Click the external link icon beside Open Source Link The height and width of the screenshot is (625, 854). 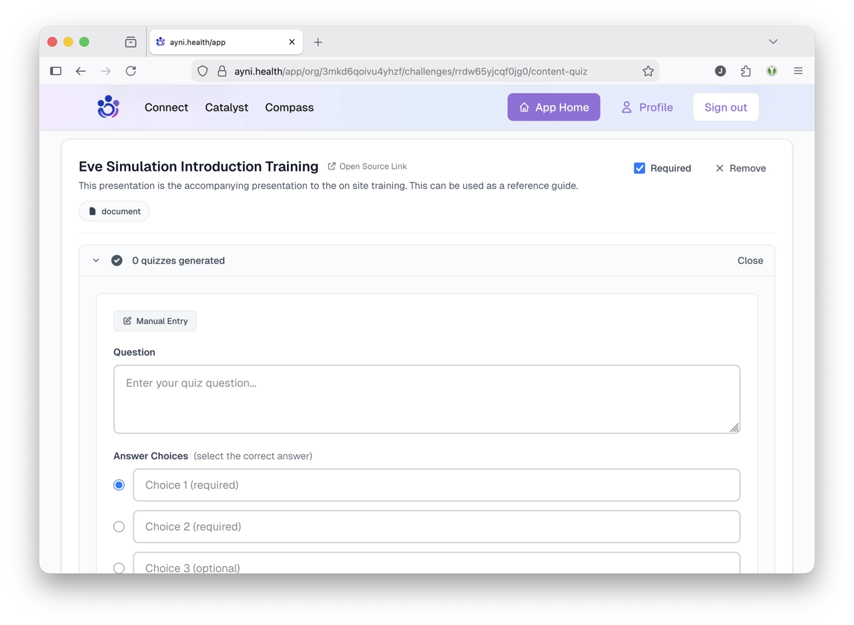pyautogui.click(x=331, y=166)
